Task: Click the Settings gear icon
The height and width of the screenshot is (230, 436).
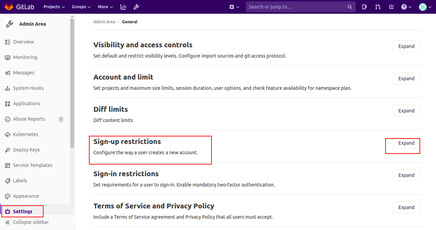Action: pos(8,211)
